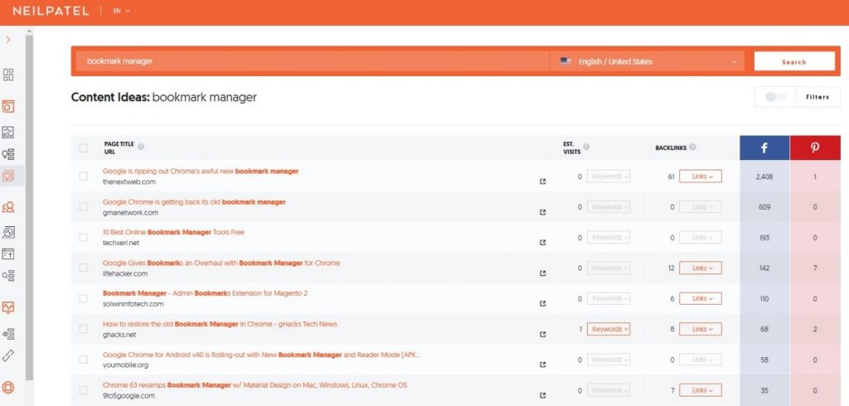Click the lifehacker.com URL text

pos(125,273)
